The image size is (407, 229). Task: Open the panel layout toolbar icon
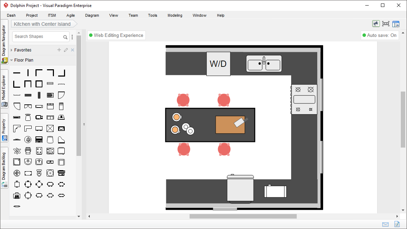click(x=396, y=24)
